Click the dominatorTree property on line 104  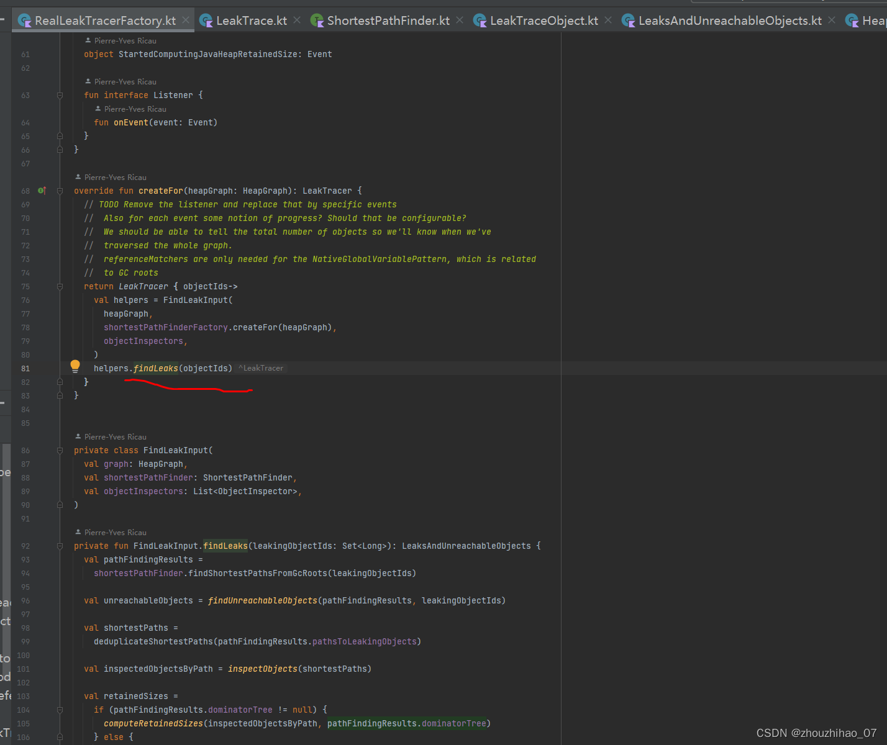click(x=240, y=710)
